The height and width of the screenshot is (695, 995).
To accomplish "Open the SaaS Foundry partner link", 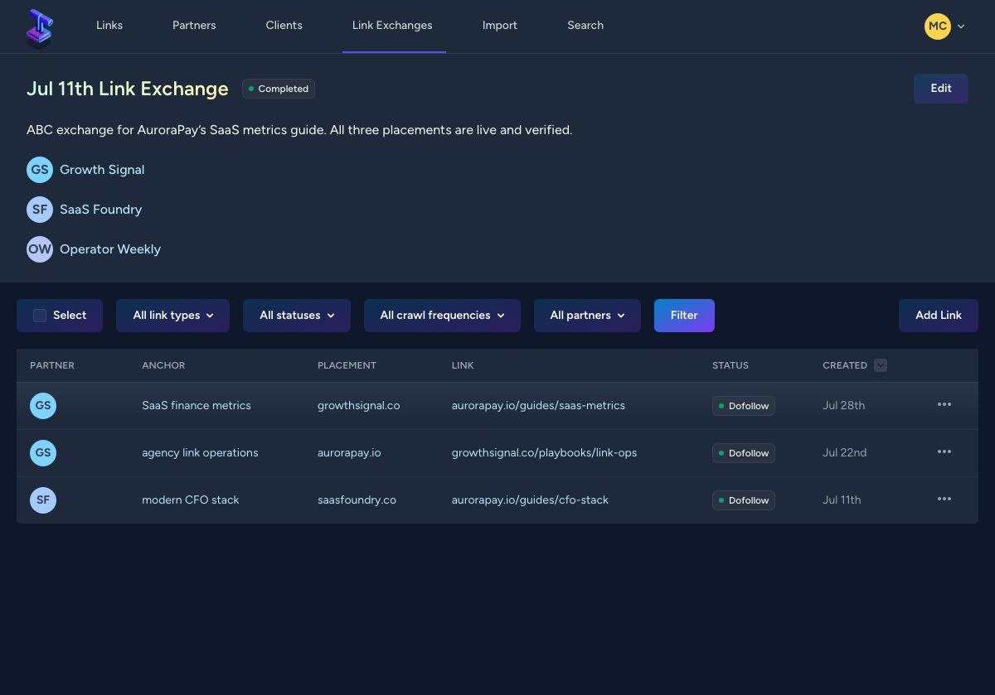I will tap(100, 210).
